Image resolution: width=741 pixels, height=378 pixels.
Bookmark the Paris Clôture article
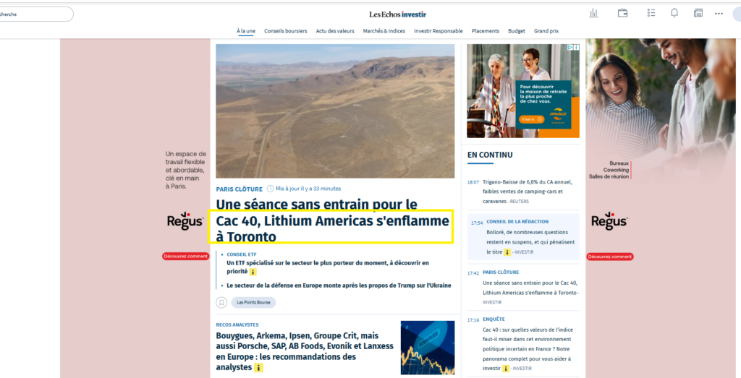tap(221, 303)
